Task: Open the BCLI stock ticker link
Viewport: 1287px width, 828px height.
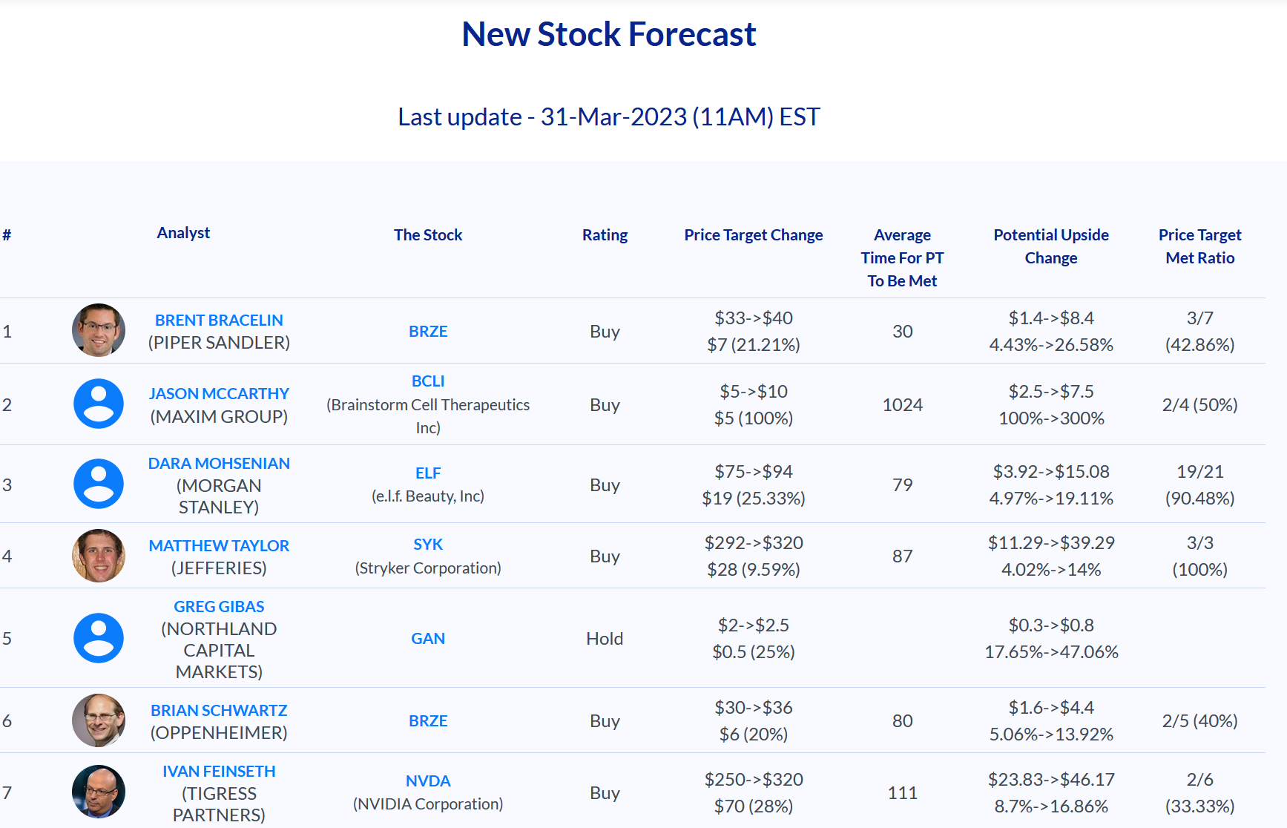Action: click(x=428, y=381)
